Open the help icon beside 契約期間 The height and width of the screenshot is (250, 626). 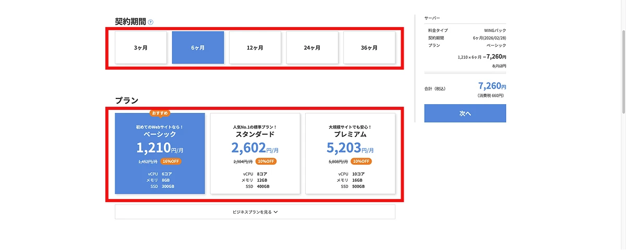[x=150, y=22]
